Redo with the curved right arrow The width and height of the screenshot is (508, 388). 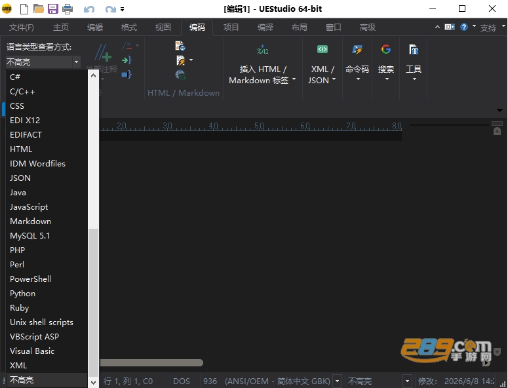[x=111, y=9]
